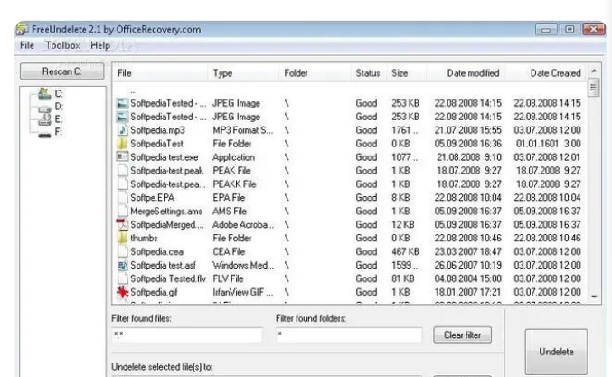The image size is (612, 377).
Task: Click the SoftpediaMerged PDF icon
Action: [x=122, y=224]
